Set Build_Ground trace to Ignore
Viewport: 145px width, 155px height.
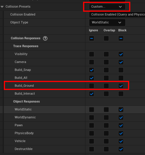[92, 86]
